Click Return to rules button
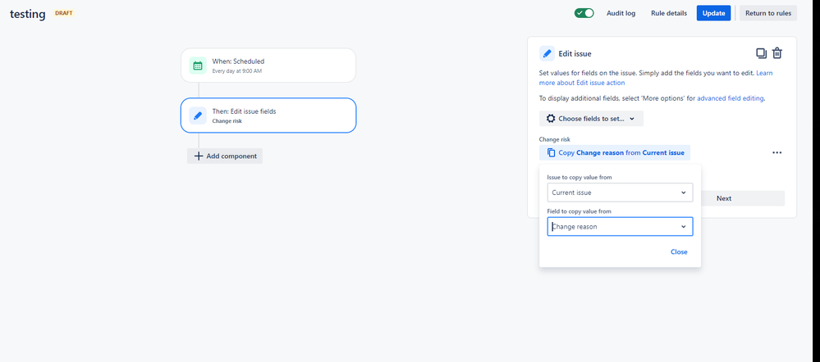The image size is (820, 362). click(x=767, y=13)
